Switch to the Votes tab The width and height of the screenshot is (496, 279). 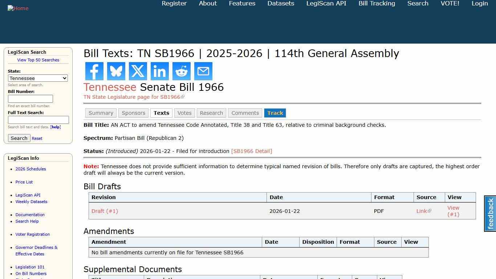pyautogui.click(x=184, y=113)
